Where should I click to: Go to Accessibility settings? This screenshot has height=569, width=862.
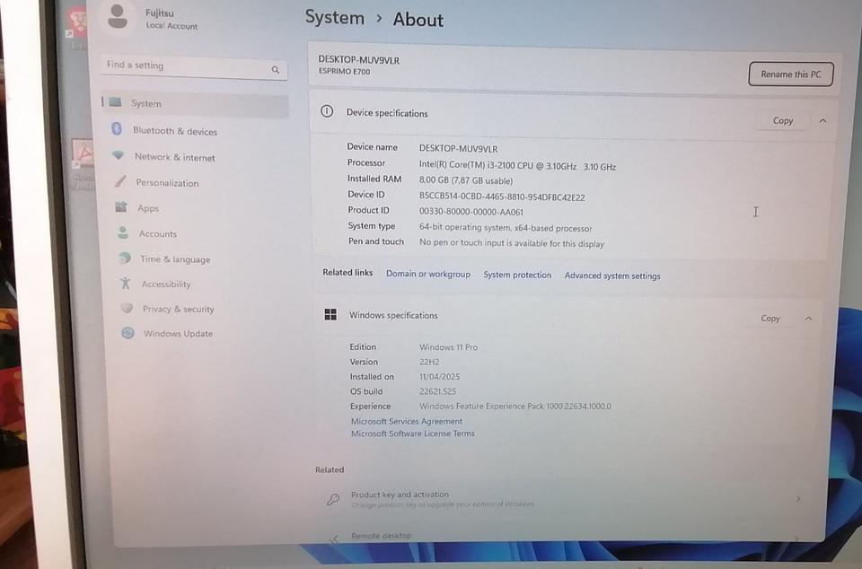pos(166,284)
